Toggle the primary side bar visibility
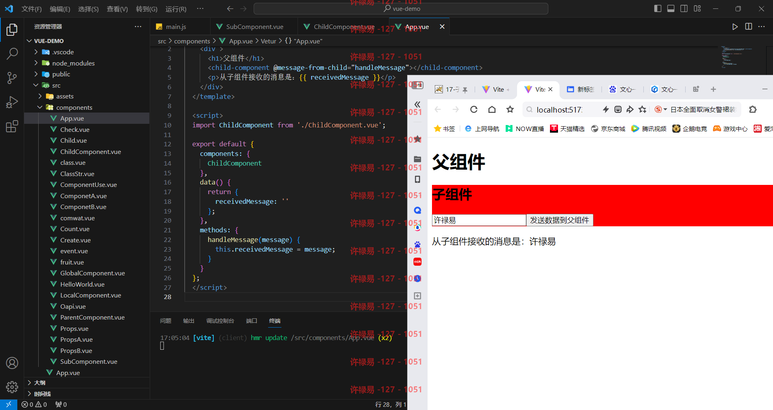This screenshot has height=410, width=773. (x=658, y=9)
